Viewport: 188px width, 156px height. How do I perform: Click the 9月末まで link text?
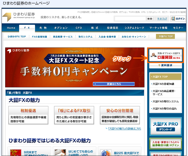click(x=30, y=152)
